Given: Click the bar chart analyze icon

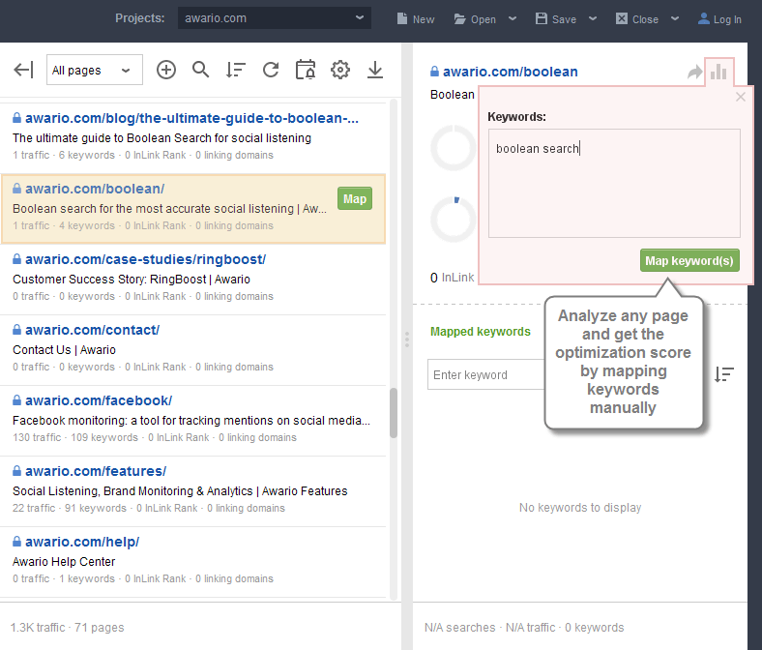Looking at the screenshot, I should coord(718,73).
